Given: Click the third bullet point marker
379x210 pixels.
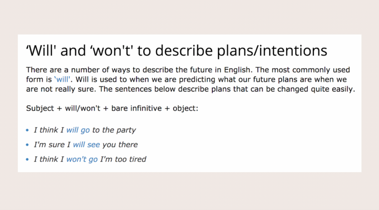Looking at the screenshot, I should (27, 159).
